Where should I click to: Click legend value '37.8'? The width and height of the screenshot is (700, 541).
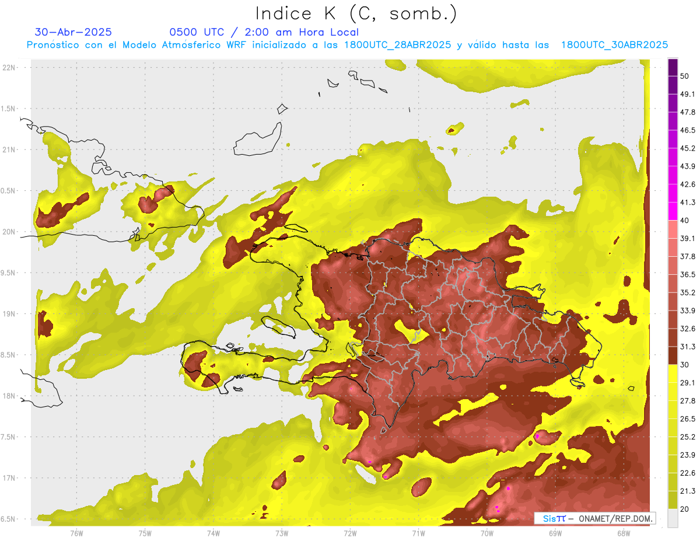[688, 257]
